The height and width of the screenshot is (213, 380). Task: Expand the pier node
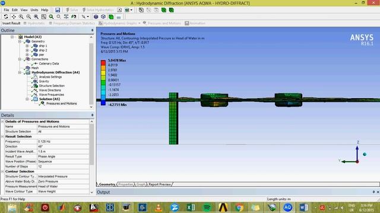point(27,55)
